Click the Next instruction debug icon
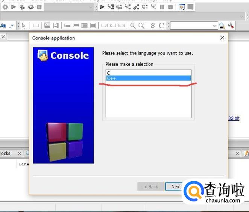 coord(144,7)
